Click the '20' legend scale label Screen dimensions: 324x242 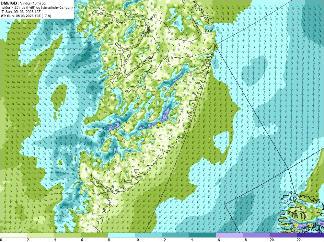[x=272, y=240]
